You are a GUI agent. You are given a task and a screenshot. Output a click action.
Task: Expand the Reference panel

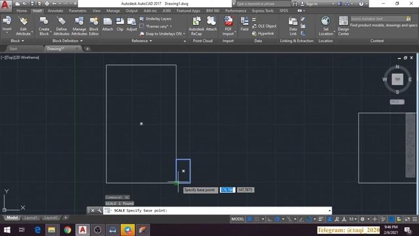pos(141,41)
